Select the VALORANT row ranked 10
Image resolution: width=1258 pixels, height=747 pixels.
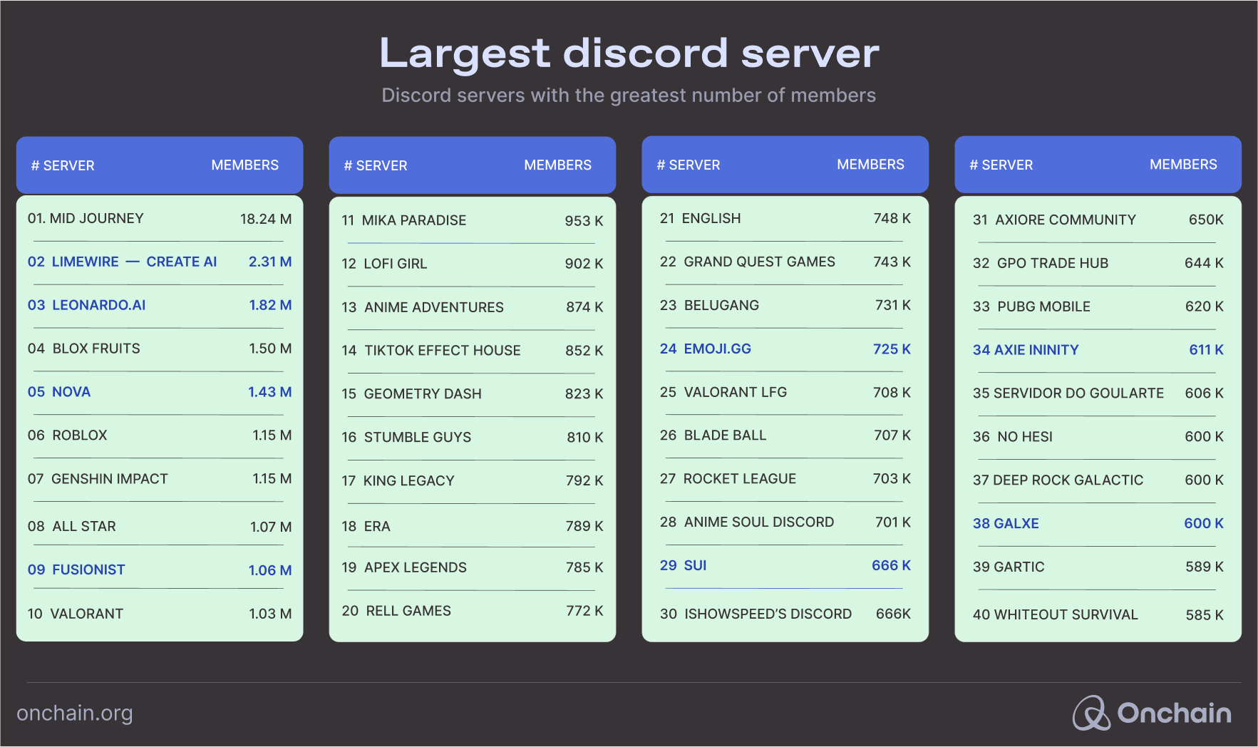click(x=160, y=614)
